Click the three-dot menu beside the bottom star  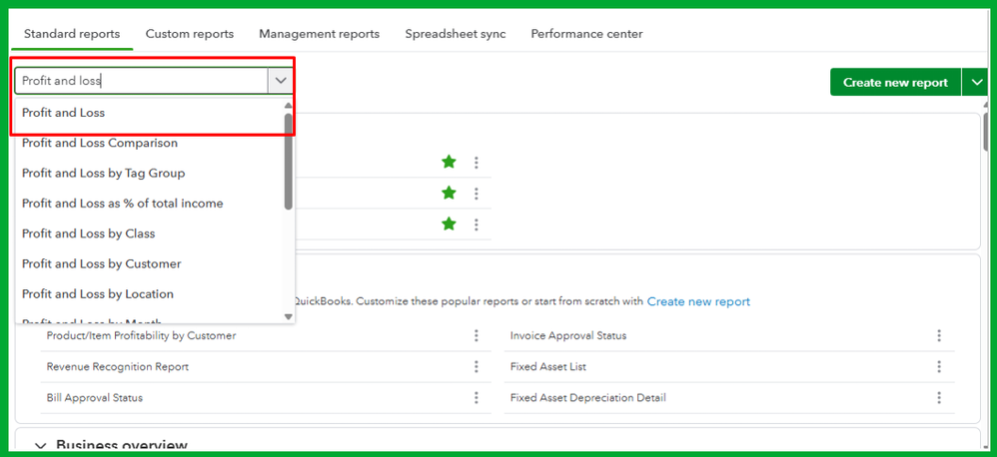click(477, 225)
